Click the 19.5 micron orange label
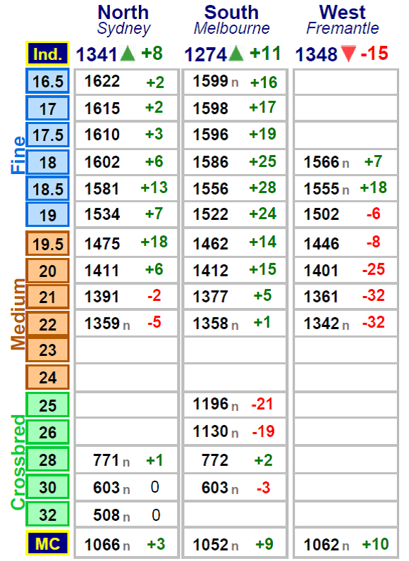This screenshot has width=409, height=561. tap(47, 244)
